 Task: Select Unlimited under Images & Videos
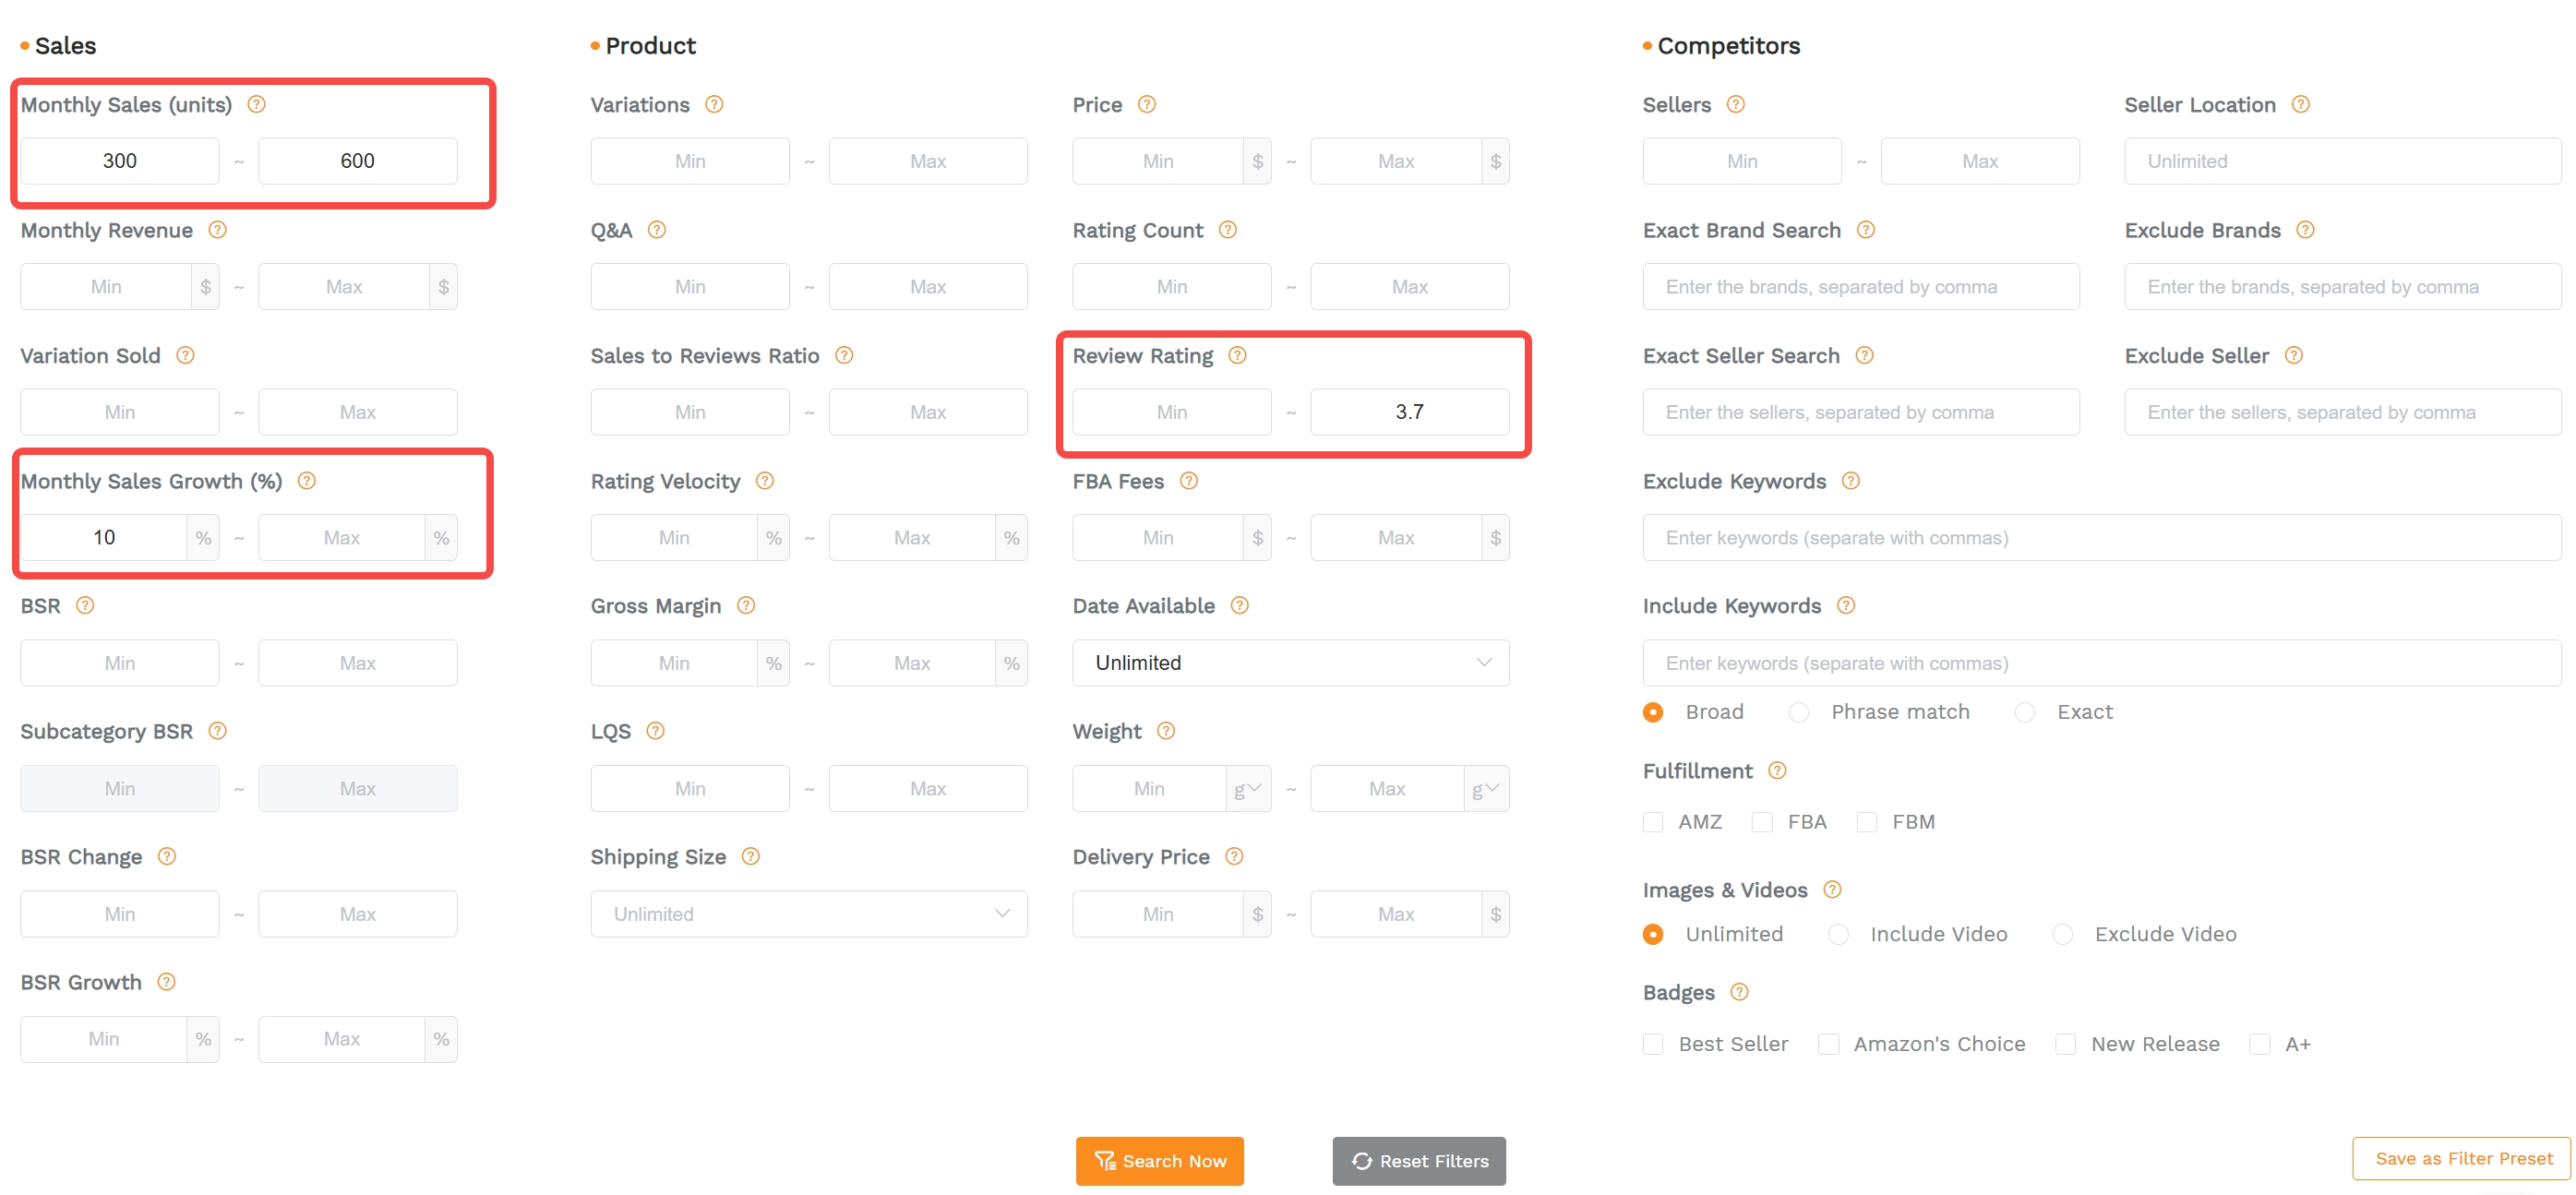[1653, 934]
